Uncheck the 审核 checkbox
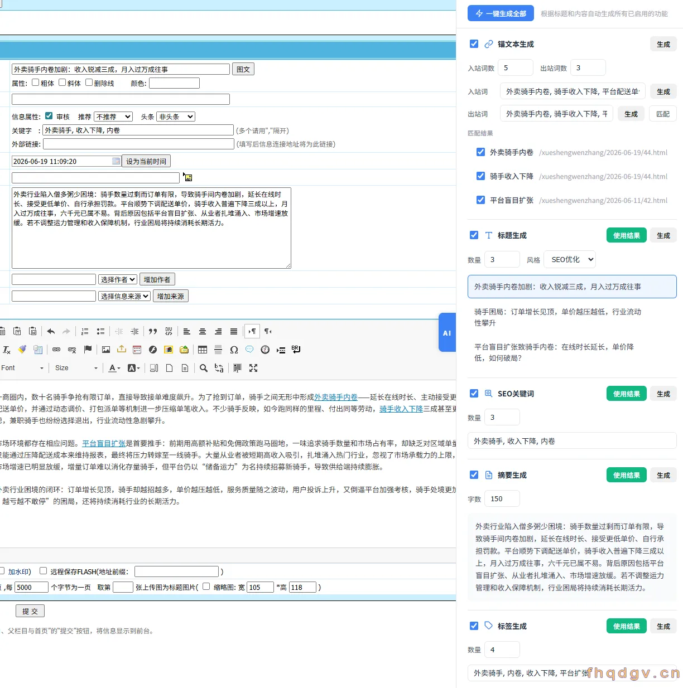The image size is (683, 688). tap(49, 116)
